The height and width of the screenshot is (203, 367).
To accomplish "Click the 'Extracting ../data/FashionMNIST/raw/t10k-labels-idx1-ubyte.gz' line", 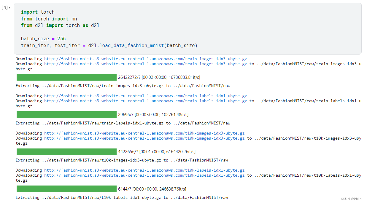I will tap(122, 197).
